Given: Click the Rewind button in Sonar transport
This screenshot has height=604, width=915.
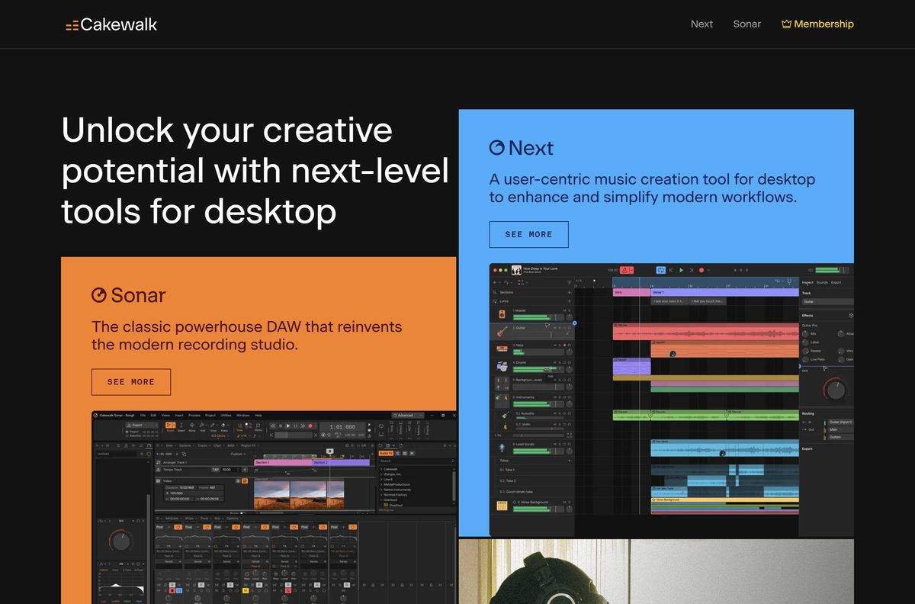Looking at the screenshot, I should (x=273, y=426).
